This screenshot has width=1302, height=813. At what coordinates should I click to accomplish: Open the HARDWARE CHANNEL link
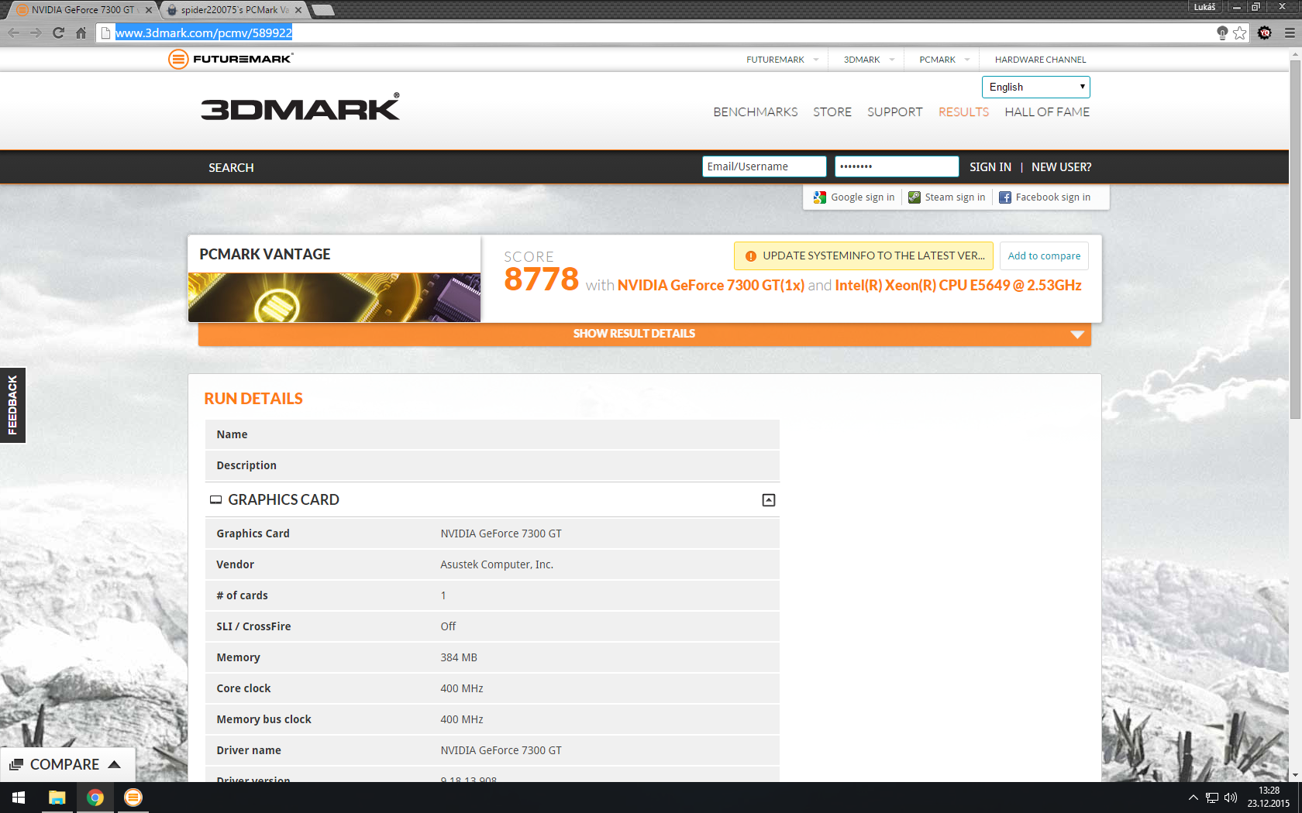(1040, 60)
